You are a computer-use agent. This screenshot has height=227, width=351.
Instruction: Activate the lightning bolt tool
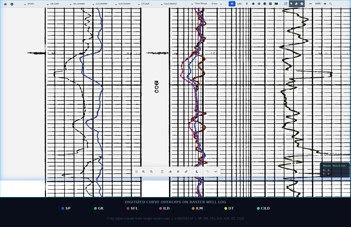click(x=291, y=4)
